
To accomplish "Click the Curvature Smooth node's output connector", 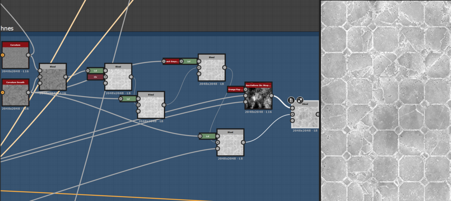I will pyautogui.click(x=28, y=93).
